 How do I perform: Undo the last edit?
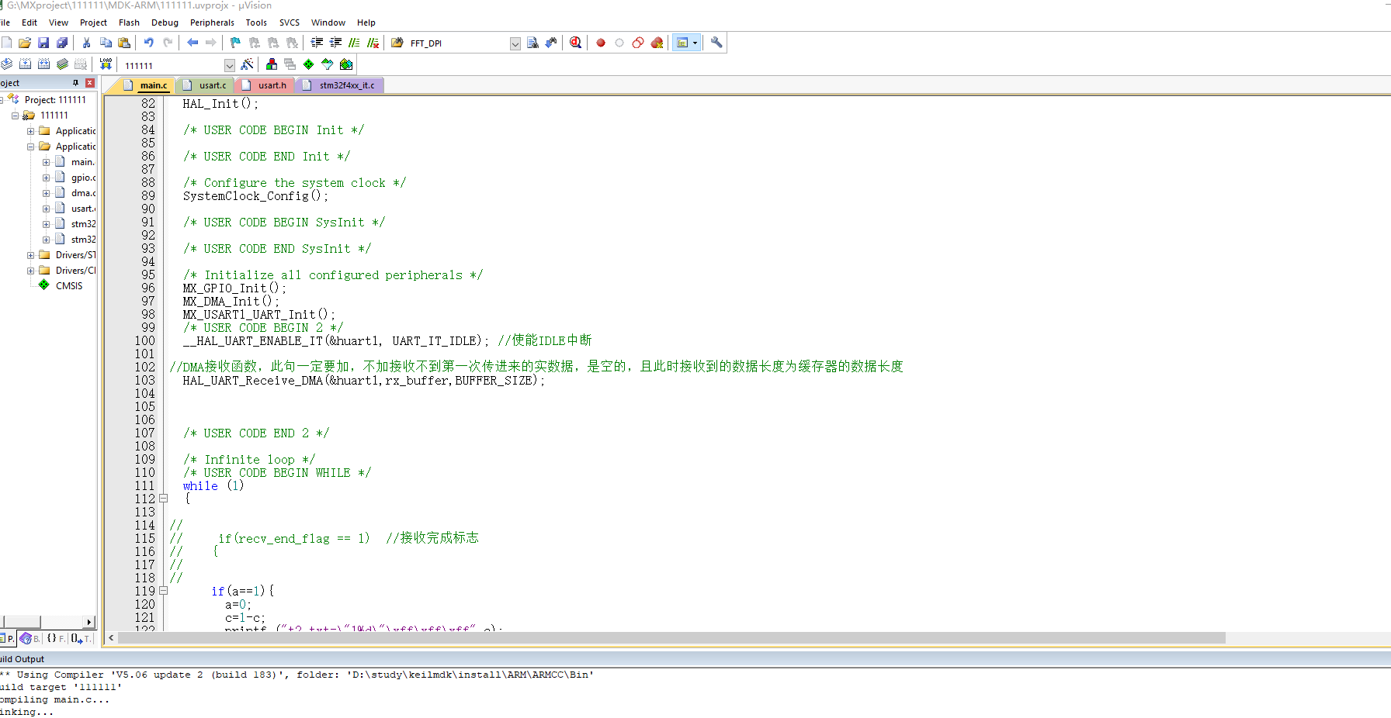(x=148, y=43)
